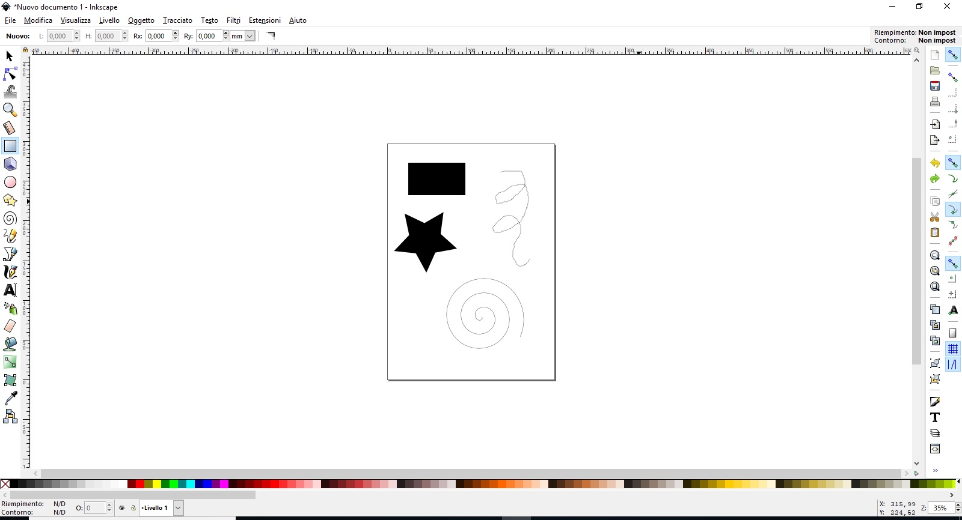Screen dimensions: 962x520
Task: Select the Spiral tool
Action: [x=10, y=218]
